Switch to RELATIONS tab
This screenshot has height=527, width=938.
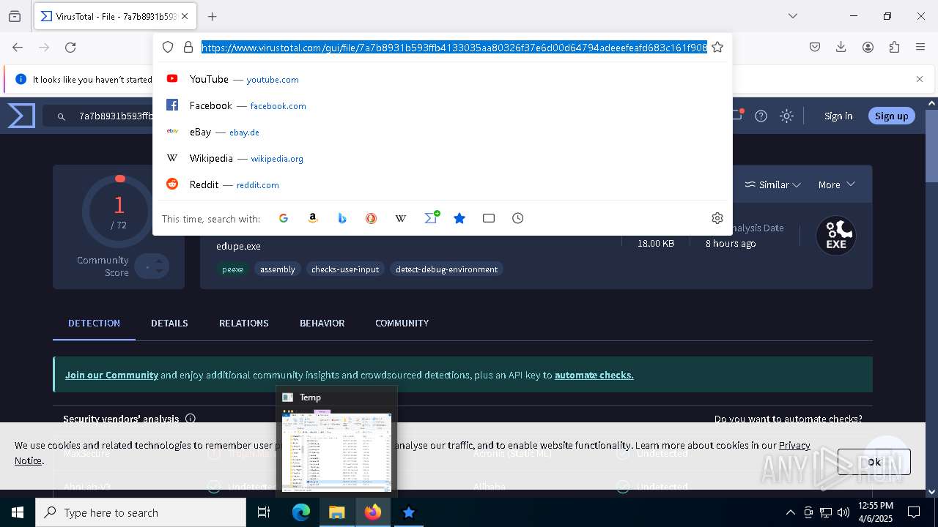click(244, 323)
